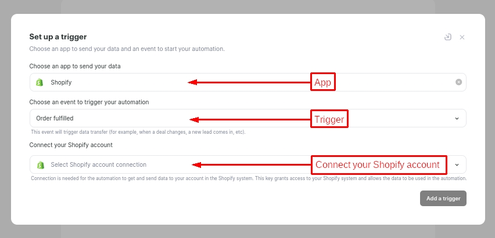The height and width of the screenshot is (238, 495).
Task: Click the red arrow pointing at Shopify app field
Action: (x=249, y=82)
